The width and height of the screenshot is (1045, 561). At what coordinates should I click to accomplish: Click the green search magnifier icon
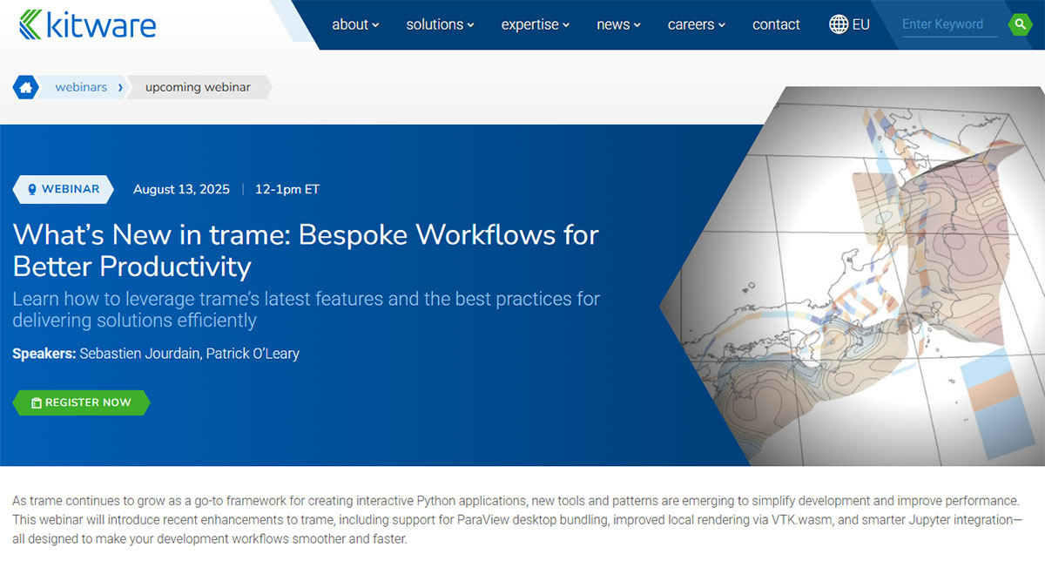click(x=1021, y=24)
